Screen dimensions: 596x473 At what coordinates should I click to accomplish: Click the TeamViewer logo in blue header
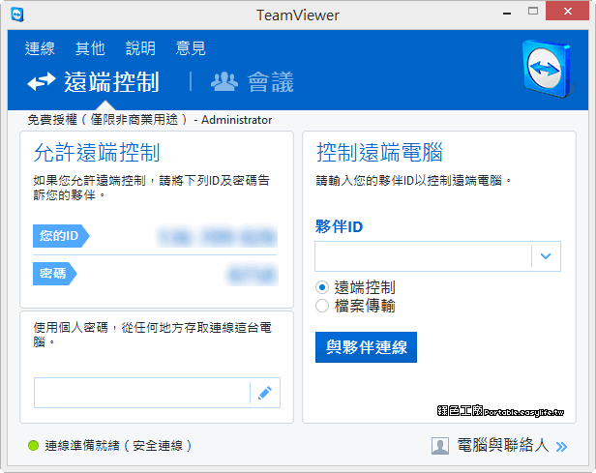(548, 69)
